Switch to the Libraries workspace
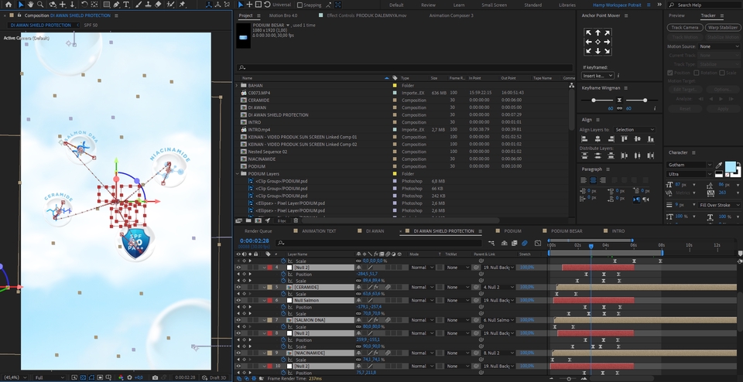This screenshot has height=382, width=743. click(x=567, y=5)
